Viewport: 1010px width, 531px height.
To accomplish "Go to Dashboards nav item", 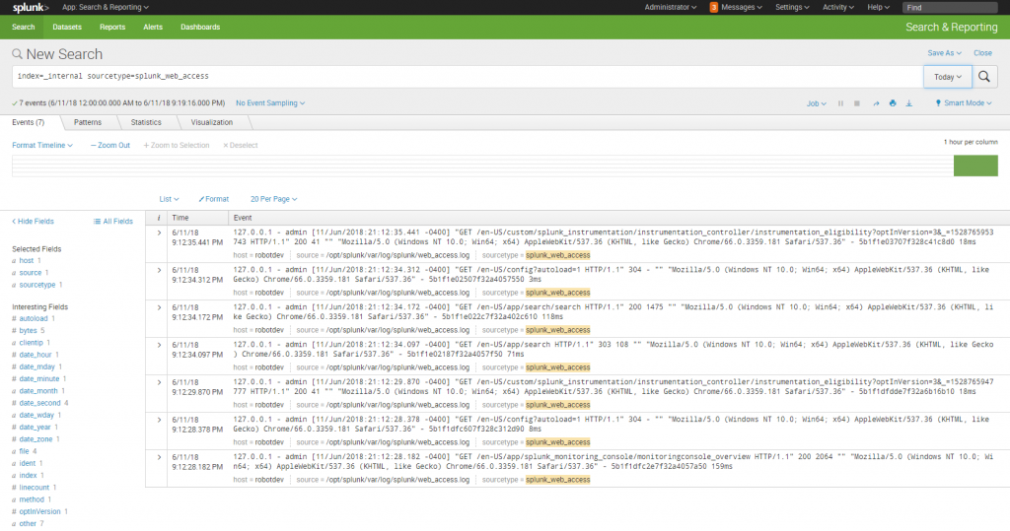I will click(x=200, y=27).
